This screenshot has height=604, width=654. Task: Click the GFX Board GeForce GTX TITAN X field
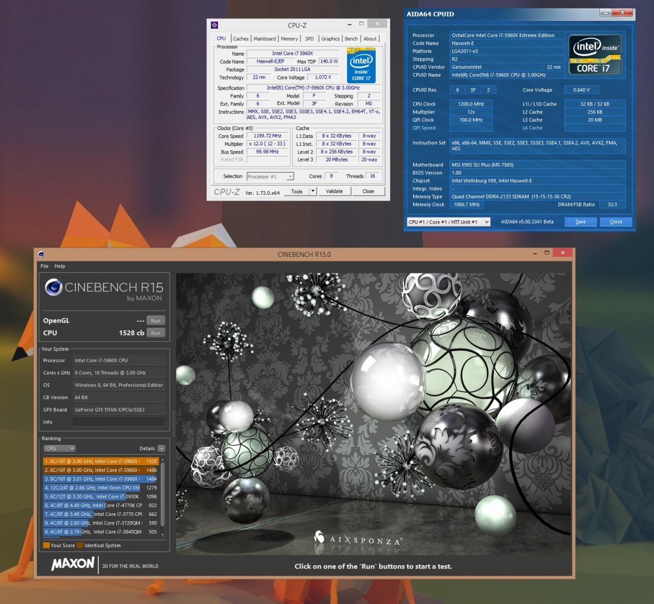pos(119,410)
